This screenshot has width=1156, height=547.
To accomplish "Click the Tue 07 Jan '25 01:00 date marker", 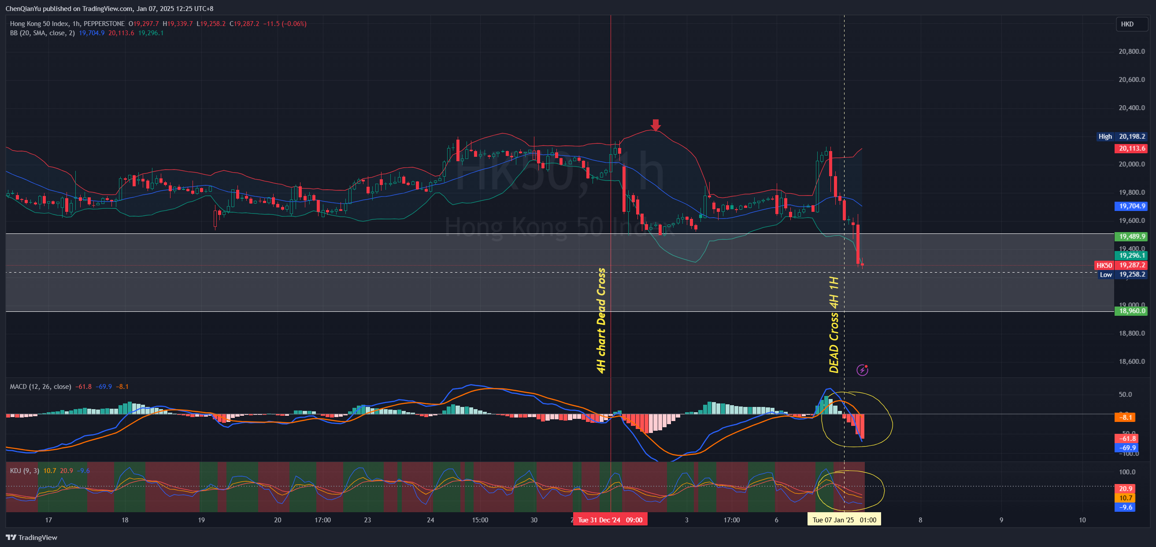I will click(x=844, y=520).
